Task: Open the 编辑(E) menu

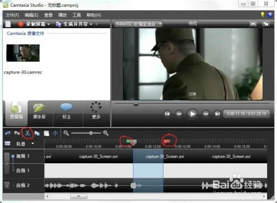Action: pos(32,15)
